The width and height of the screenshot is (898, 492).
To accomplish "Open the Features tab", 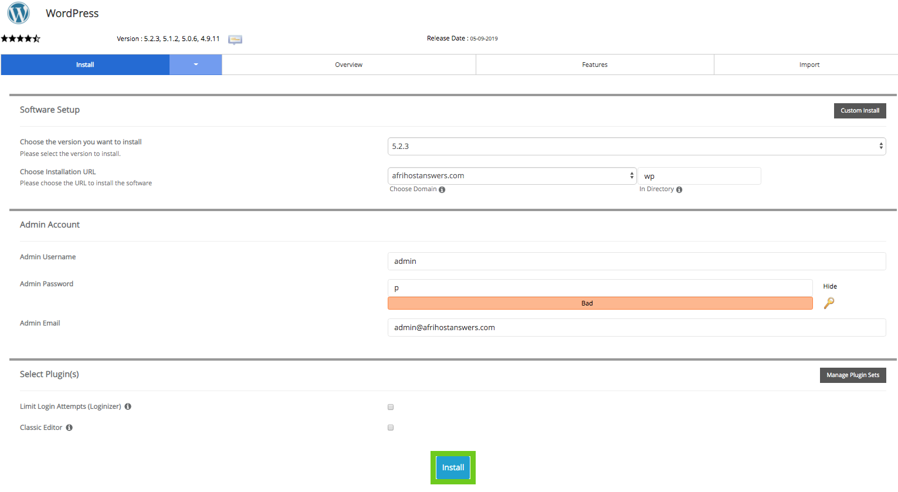I will (594, 65).
